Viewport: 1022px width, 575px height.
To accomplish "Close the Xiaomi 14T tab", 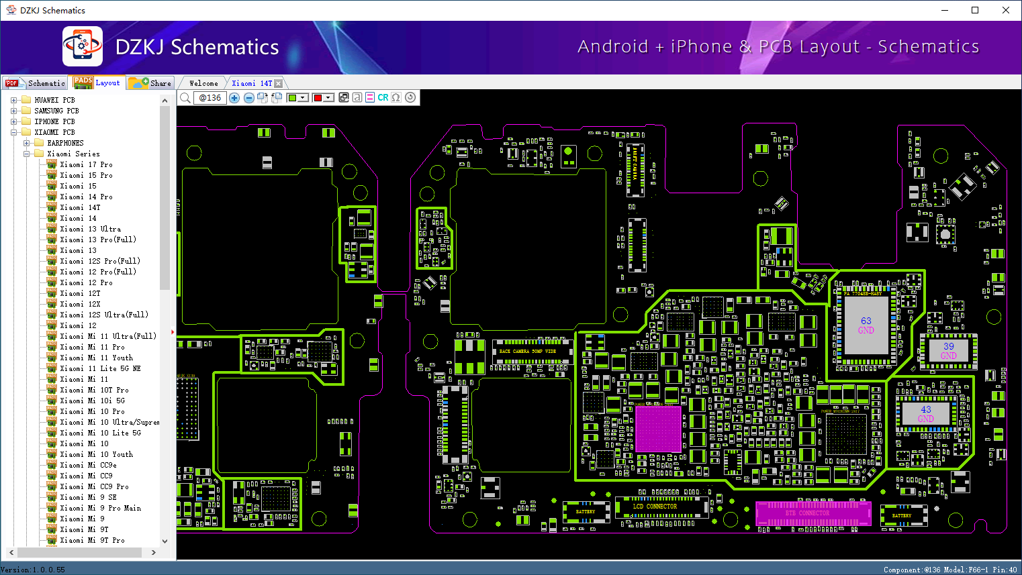I will pyautogui.click(x=279, y=84).
